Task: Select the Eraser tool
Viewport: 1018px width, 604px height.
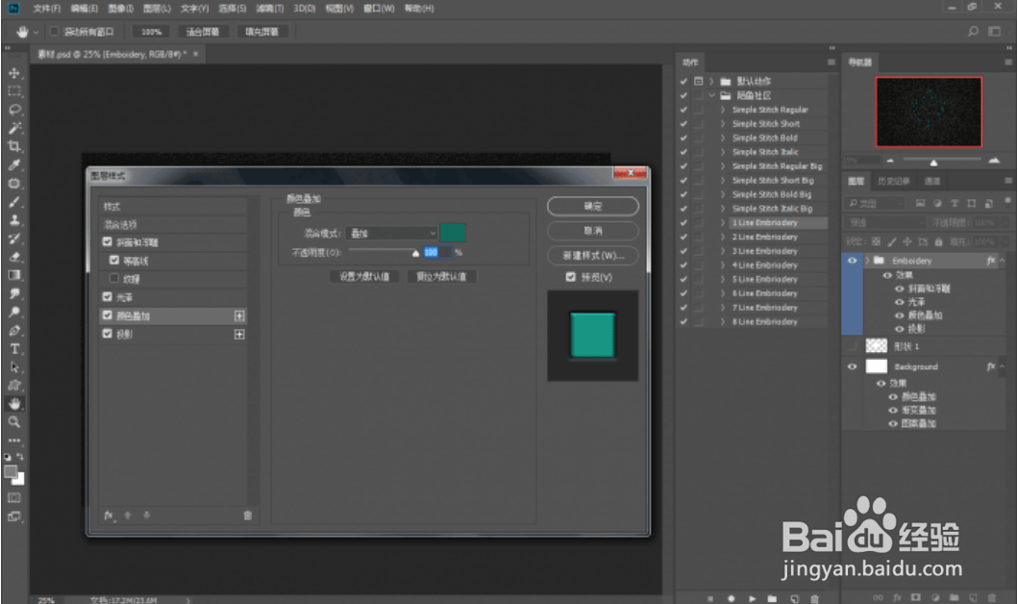Action: (x=14, y=257)
